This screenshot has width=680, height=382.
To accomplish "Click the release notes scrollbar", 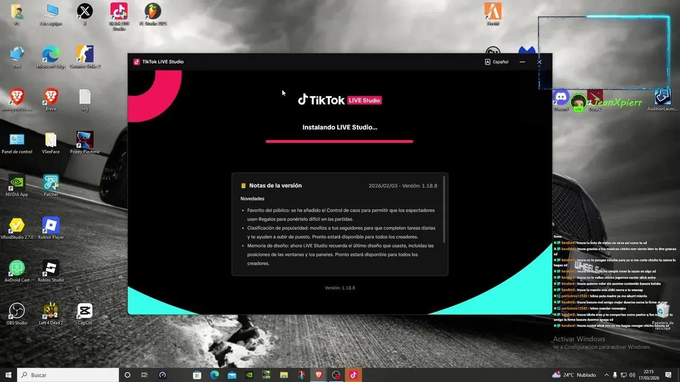I will click(x=444, y=210).
